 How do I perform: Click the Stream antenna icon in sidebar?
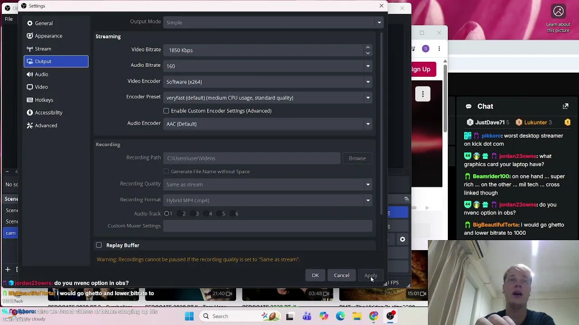pyautogui.click(x=30, y=49)
